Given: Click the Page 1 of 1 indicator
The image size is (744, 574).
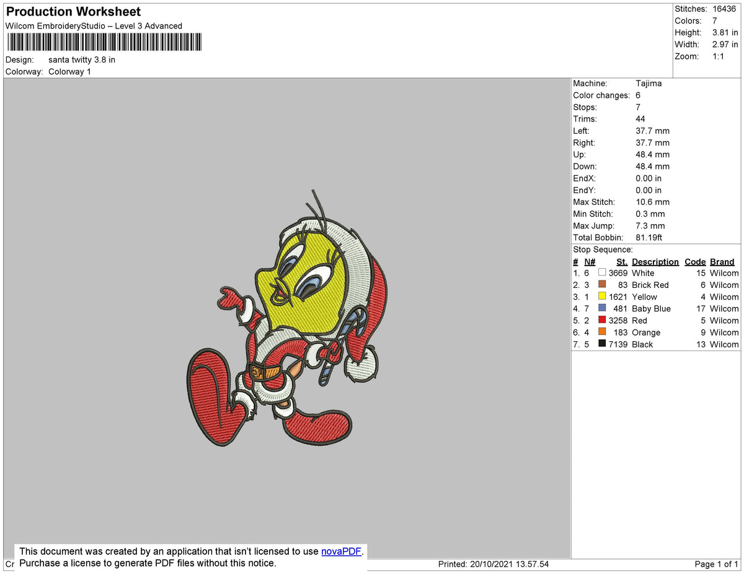Looking at the screenshot, I should pos(716,564).
